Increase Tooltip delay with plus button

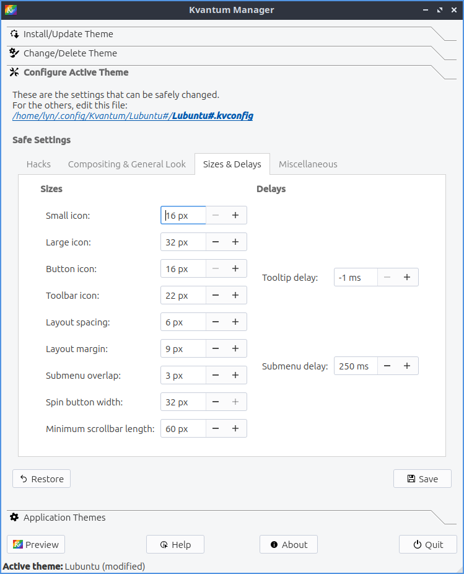[x=407, y=277]
